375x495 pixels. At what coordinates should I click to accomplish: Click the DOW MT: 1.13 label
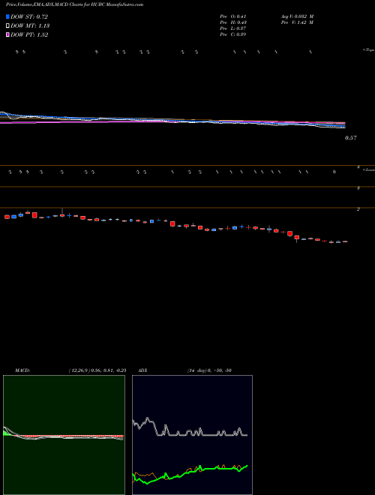30,26
